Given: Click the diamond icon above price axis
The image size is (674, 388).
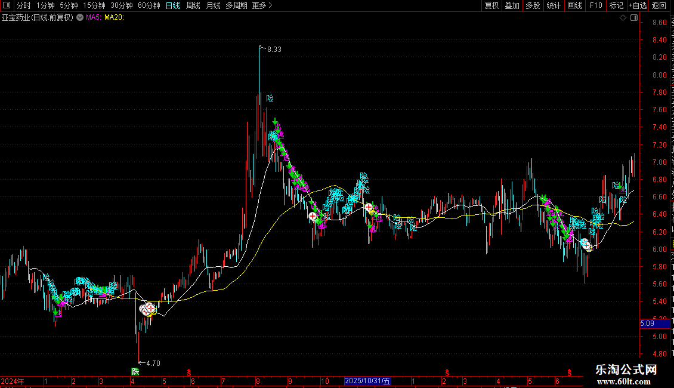Looking at the screenshot, I should pos(623,17).
